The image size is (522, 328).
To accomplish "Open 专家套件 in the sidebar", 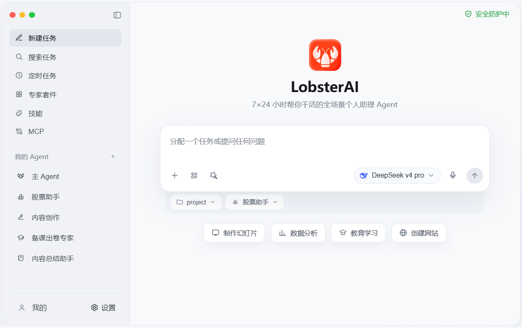I will 65,94.
